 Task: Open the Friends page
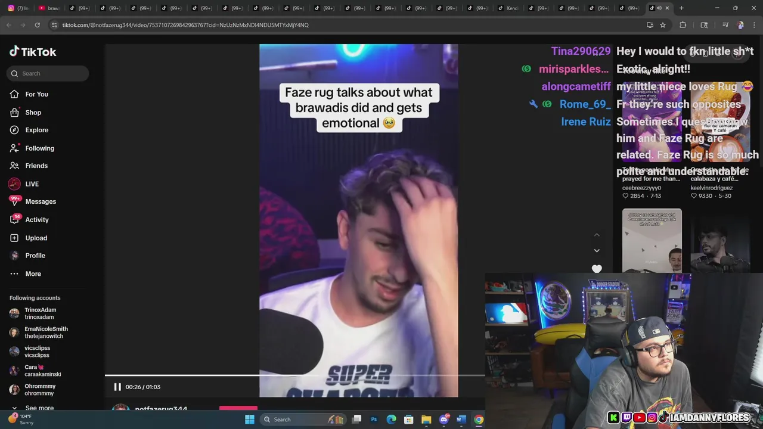pyautogui.click(x=36, y=166)
